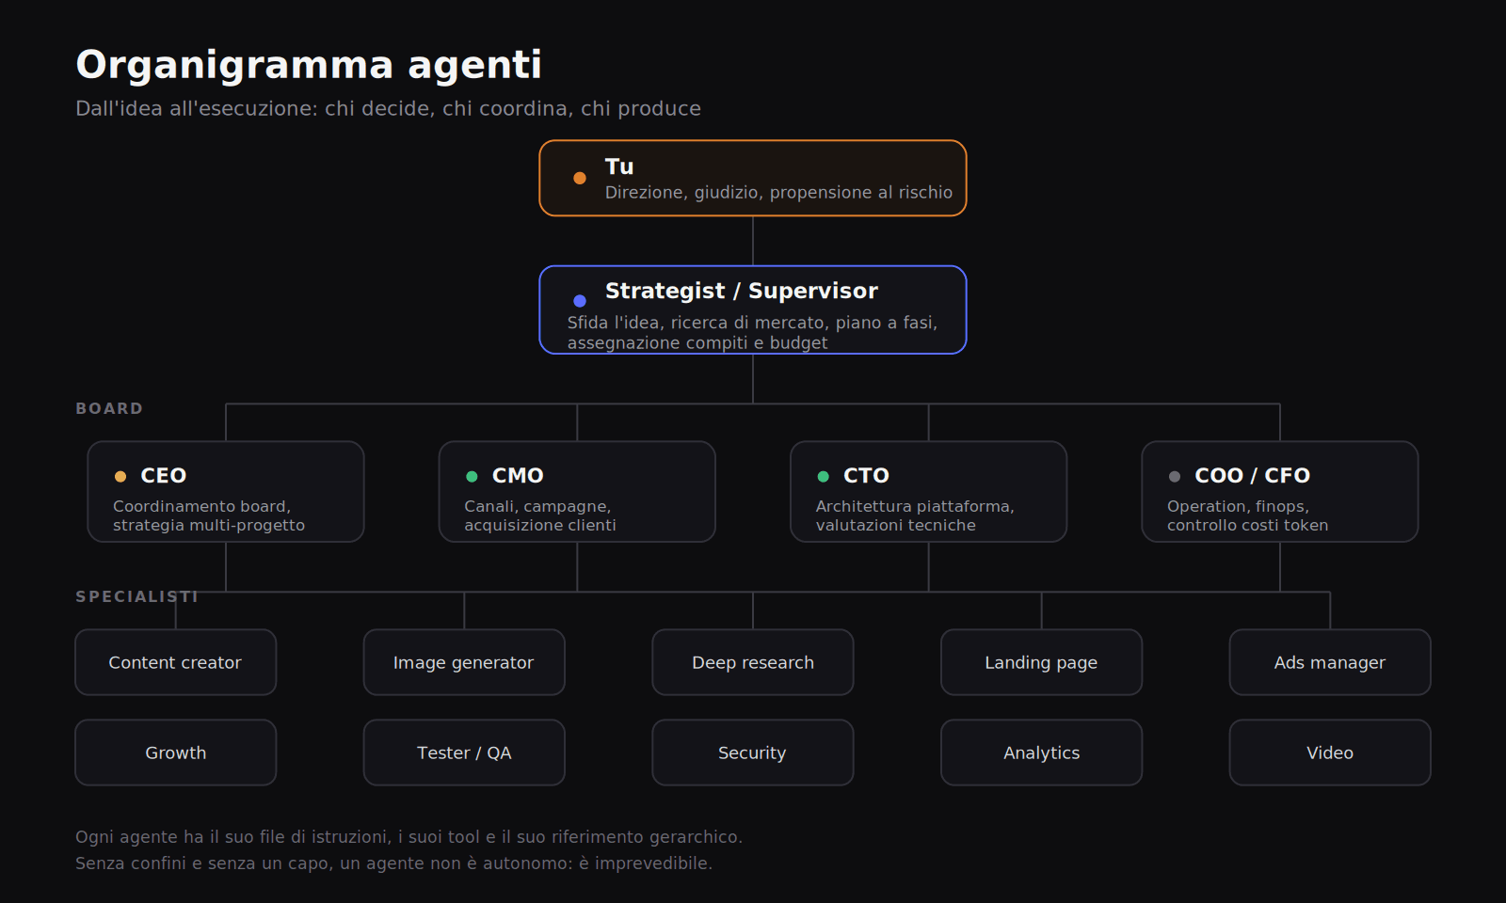Image resolution: width=1506 pixels, height=903 pixels.
Task: Click the green dot next to CMO
Action: coord(472,477)
